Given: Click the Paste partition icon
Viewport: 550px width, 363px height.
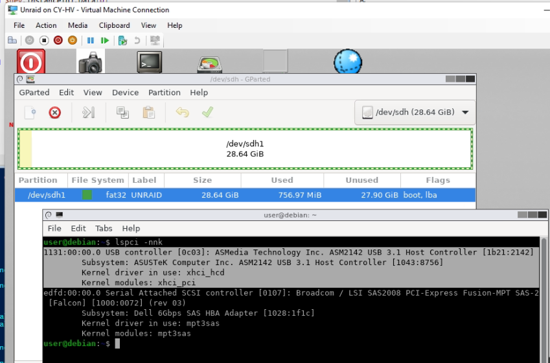Looking at the screenshot, I should (x=149, y=113).
